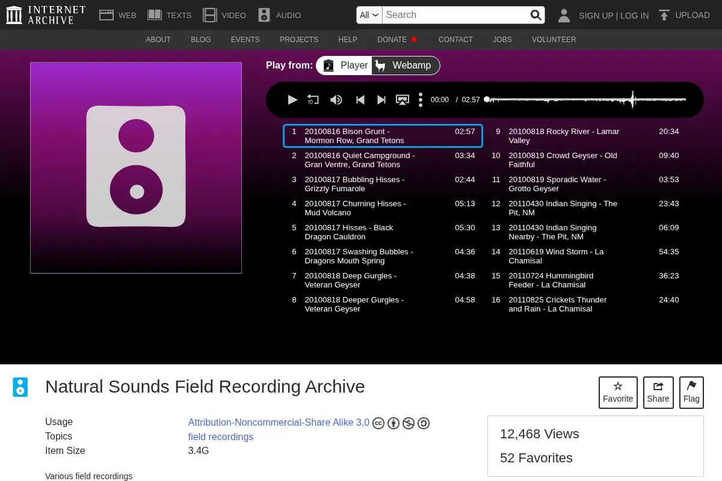Image resolution: width=722 pixels, height=481 pixels.
Task: Click the user avatar icon
Action: (x=564, y=15)
